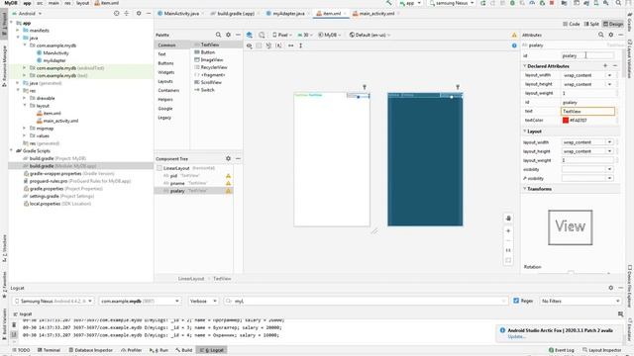
Task: Open Logcat settings gear icon
Action: [611, 288]
